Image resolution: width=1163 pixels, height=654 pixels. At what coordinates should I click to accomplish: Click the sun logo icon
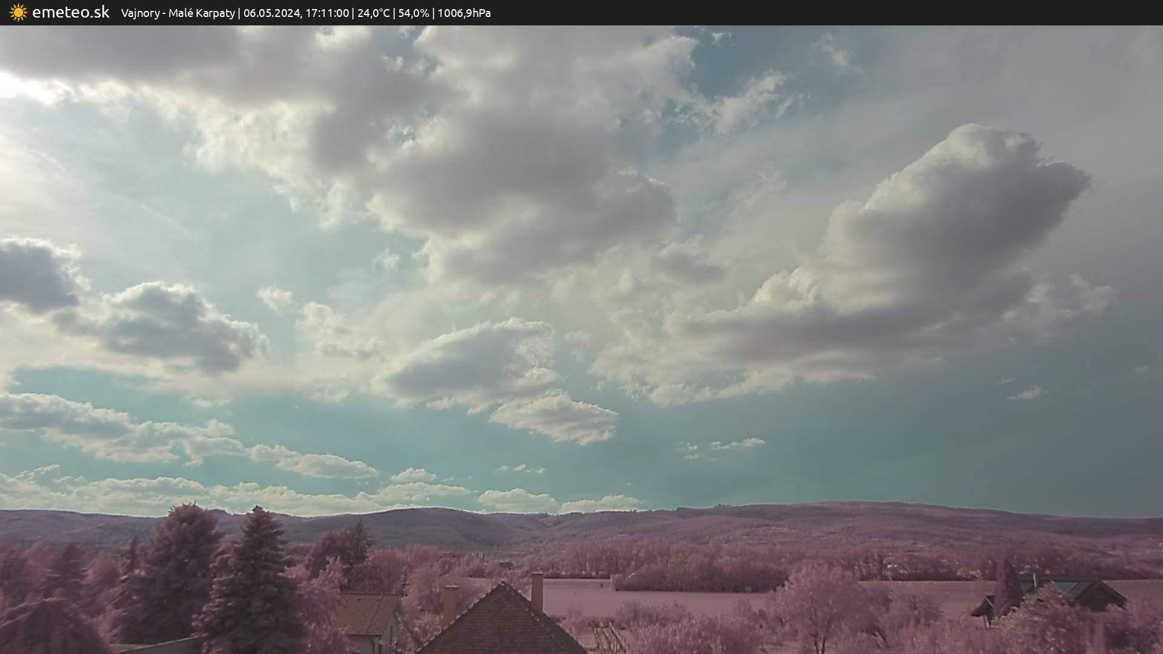click(x=18, y=12)
